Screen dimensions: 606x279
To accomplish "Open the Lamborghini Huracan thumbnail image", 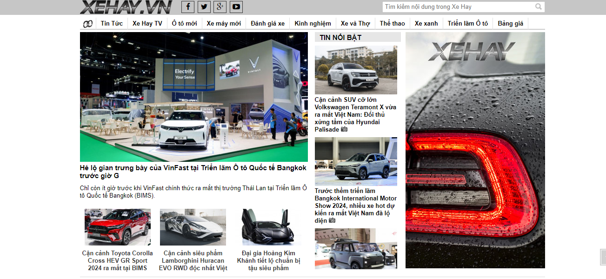I will (193, 227).
